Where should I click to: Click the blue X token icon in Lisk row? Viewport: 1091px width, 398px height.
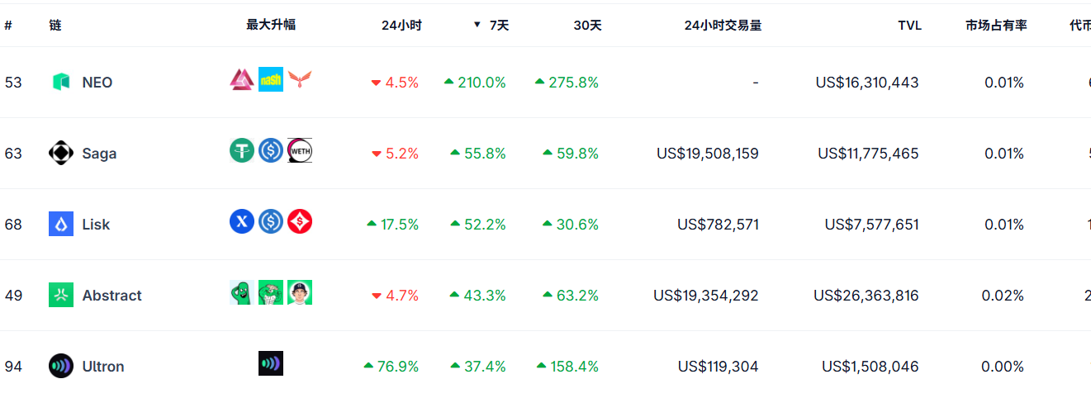click(x=242, y=221)
